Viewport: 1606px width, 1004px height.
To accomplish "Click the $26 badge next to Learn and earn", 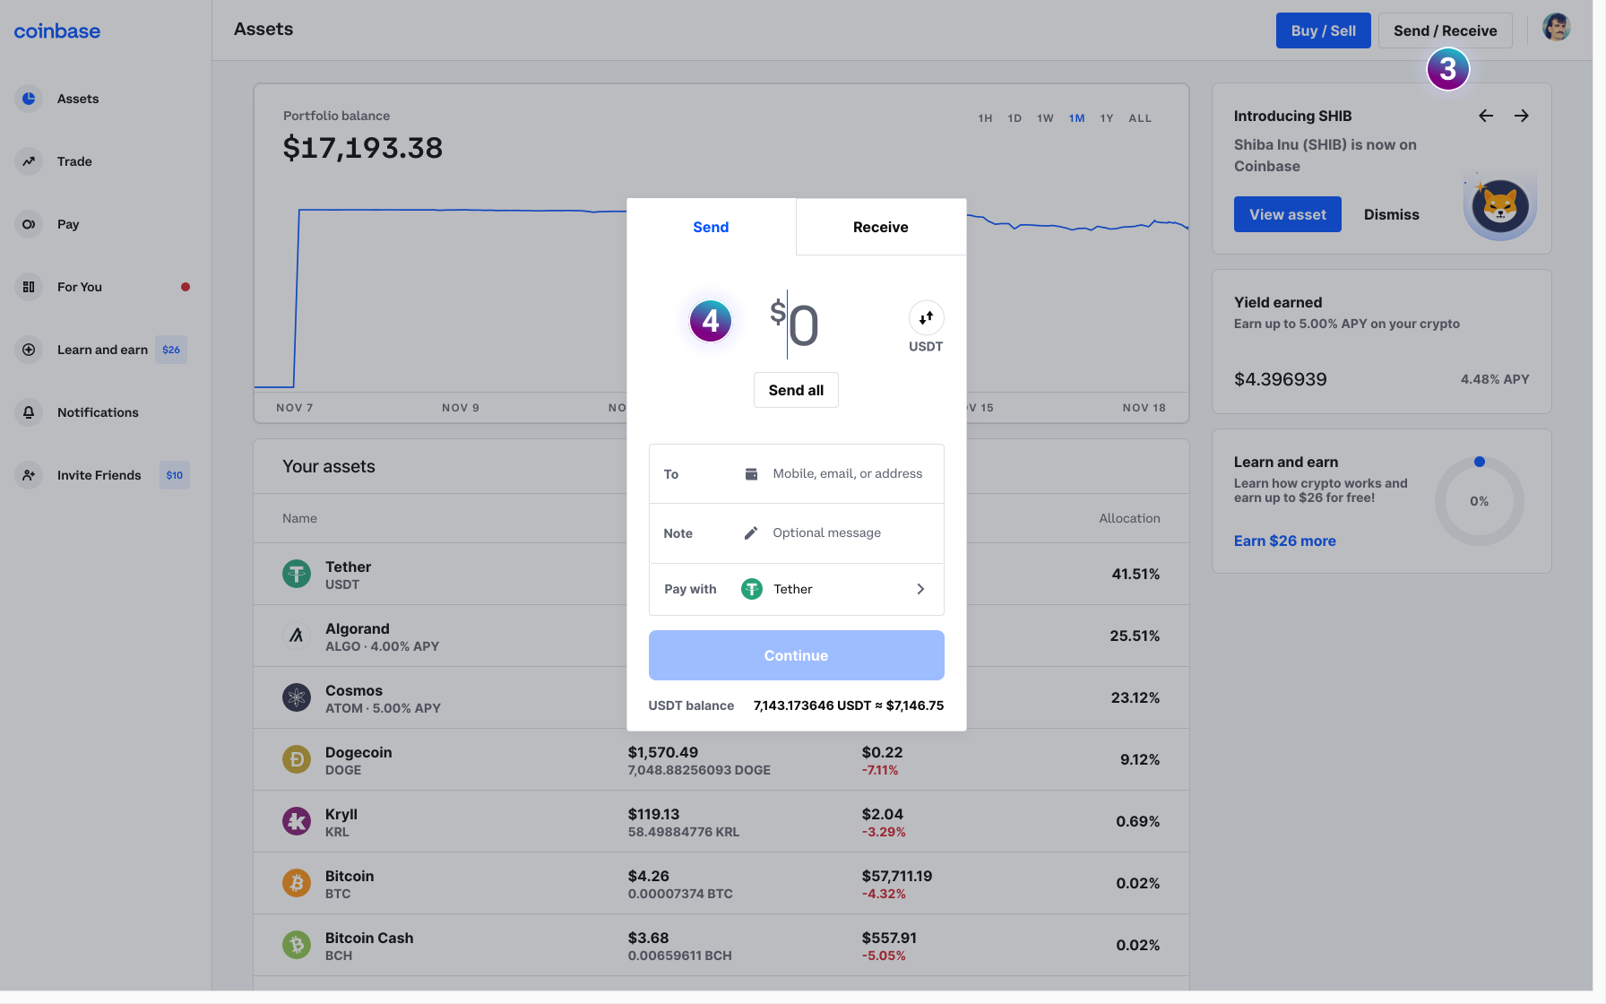I will (x=171, y=350).
